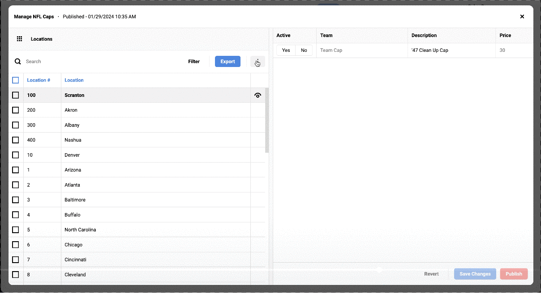
Task: Select the Albany location name
Action: pos(73,125)
